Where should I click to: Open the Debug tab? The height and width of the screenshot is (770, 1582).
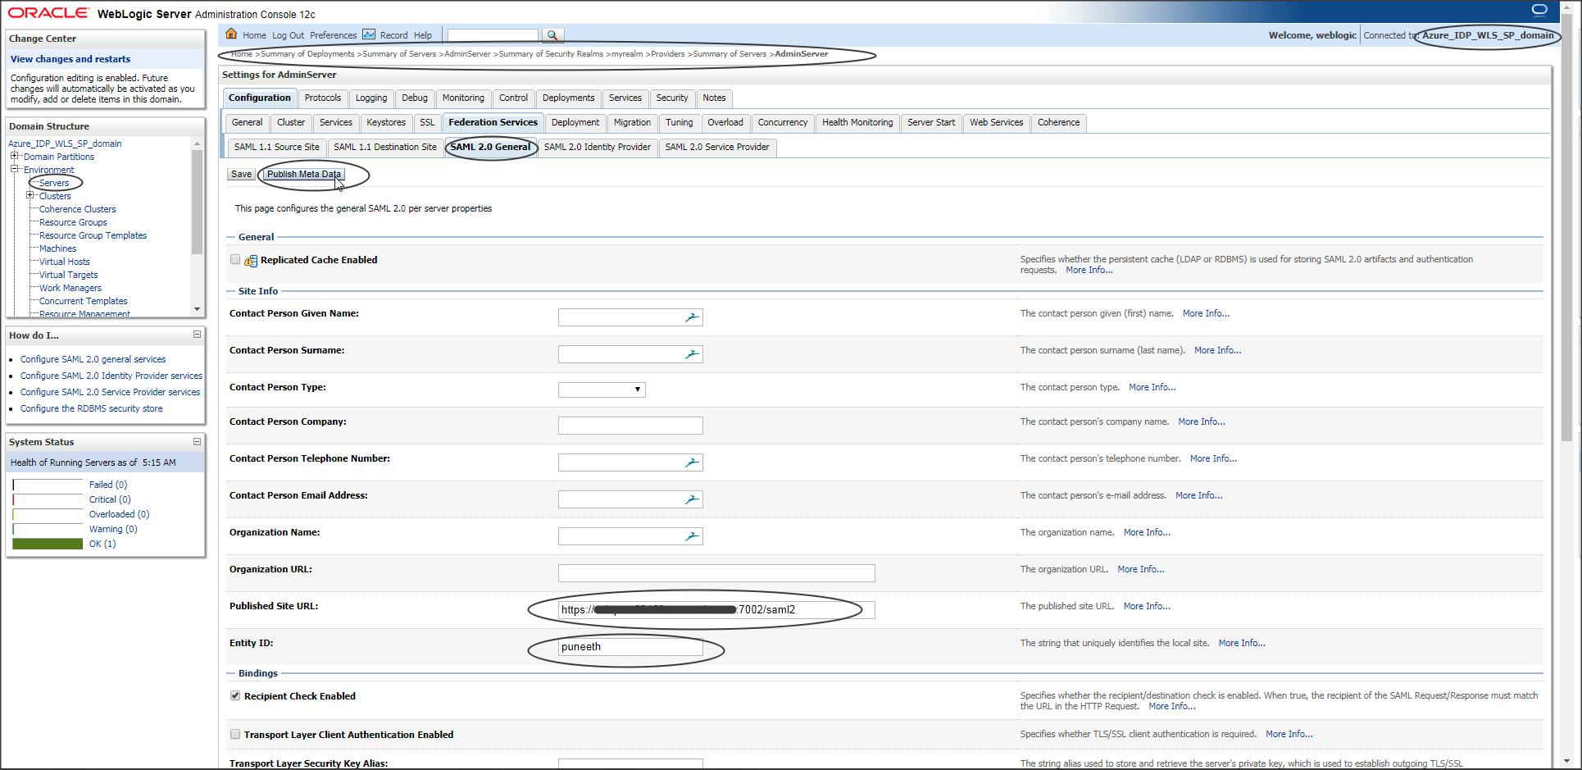tap(415, 98)
